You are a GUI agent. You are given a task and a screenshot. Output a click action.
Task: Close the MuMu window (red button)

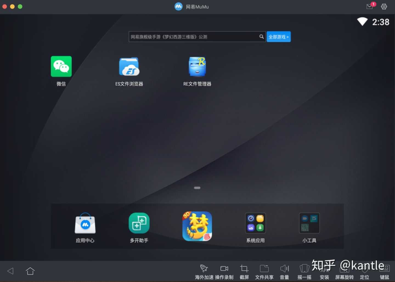pos(5,7)
